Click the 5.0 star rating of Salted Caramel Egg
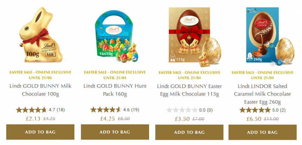This screenshot has height=145, width=302. coord(255,110)
